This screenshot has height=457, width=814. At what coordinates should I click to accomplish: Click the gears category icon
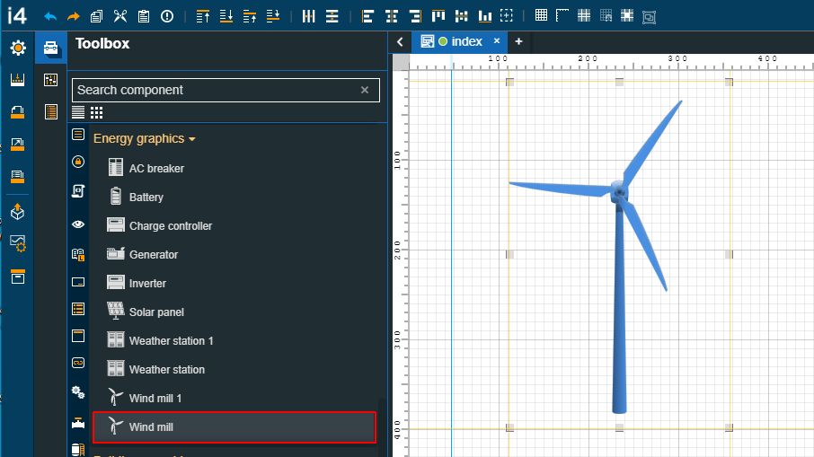coord(78,391)
